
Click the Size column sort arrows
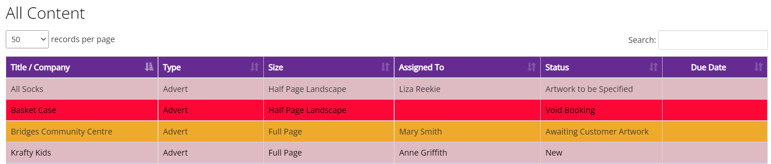click(x=385, y=67)
